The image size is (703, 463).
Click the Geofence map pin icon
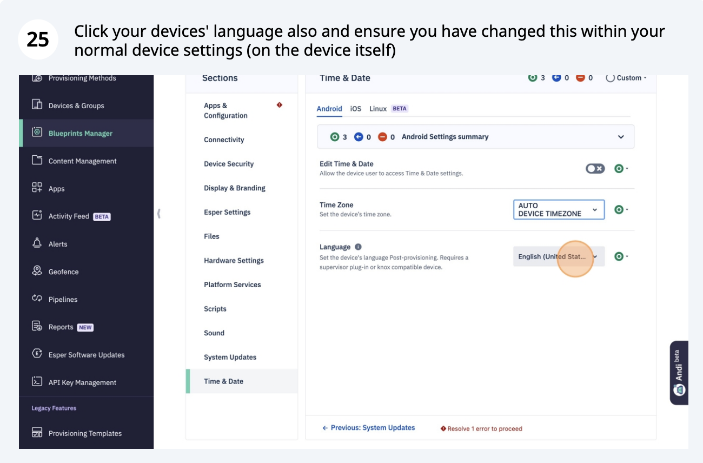pos(37,270)
